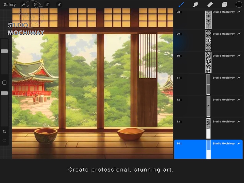Click stroke icon on brush 10 row
Viewport: 244px width, 183px height.
coord(239,56)
